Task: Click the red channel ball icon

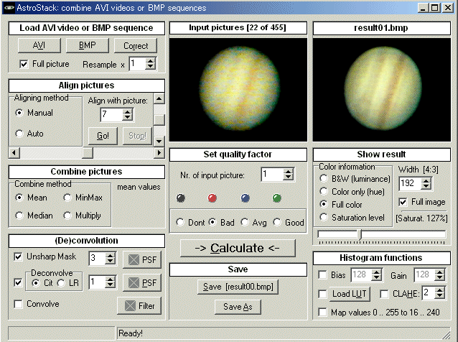Action: [212, 198]
